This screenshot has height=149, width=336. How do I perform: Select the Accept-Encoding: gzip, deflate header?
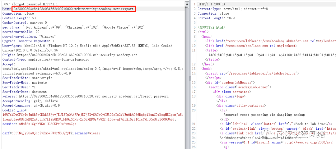[x=30, y=101]
